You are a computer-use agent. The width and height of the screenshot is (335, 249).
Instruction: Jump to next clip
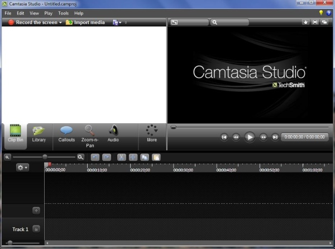(x=275, y=137)
